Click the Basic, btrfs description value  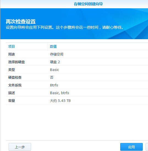[59, 93]
